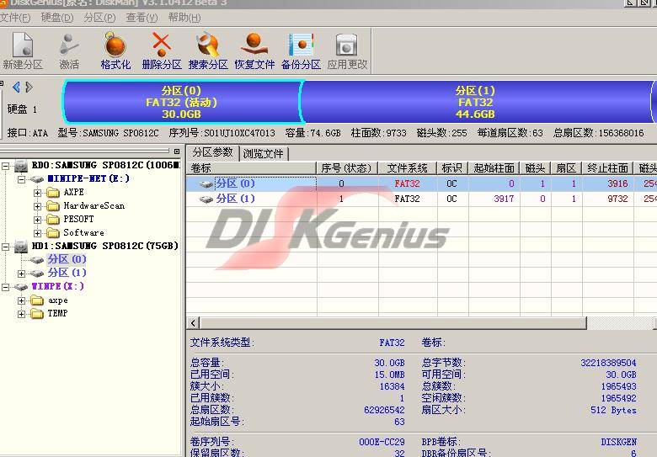Screen dimensions: 657x457
Task: Click the drive icon beside 分区(1) in table
Action: pos(206,199)
